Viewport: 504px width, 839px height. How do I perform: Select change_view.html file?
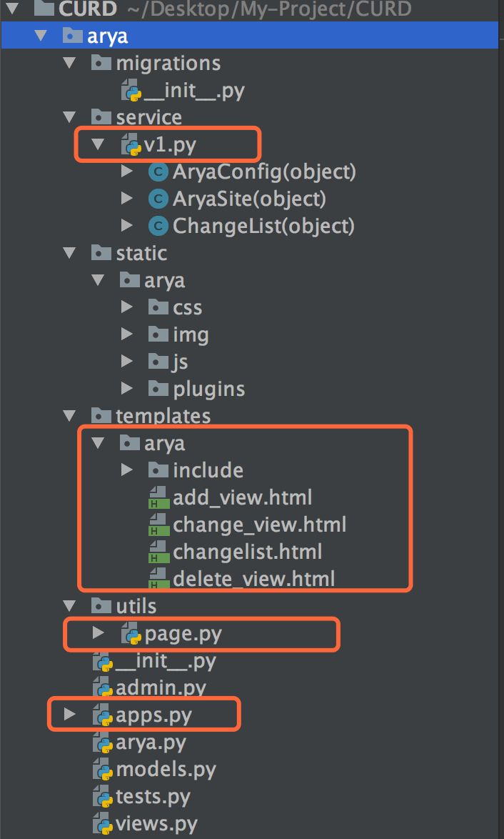pyautogui.click(x=259, y=525)
